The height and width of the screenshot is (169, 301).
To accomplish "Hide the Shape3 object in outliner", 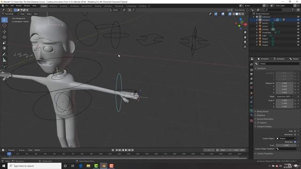I will 298,45.
